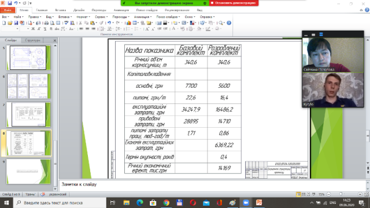Screen dimensions: 370x208
Task: Click the red stop screen sharing button
Action: pyautogui.click(x=234, y=3)
